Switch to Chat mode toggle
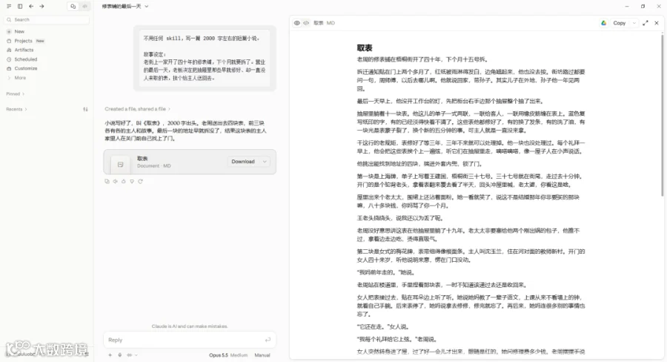 pos(73,7)
